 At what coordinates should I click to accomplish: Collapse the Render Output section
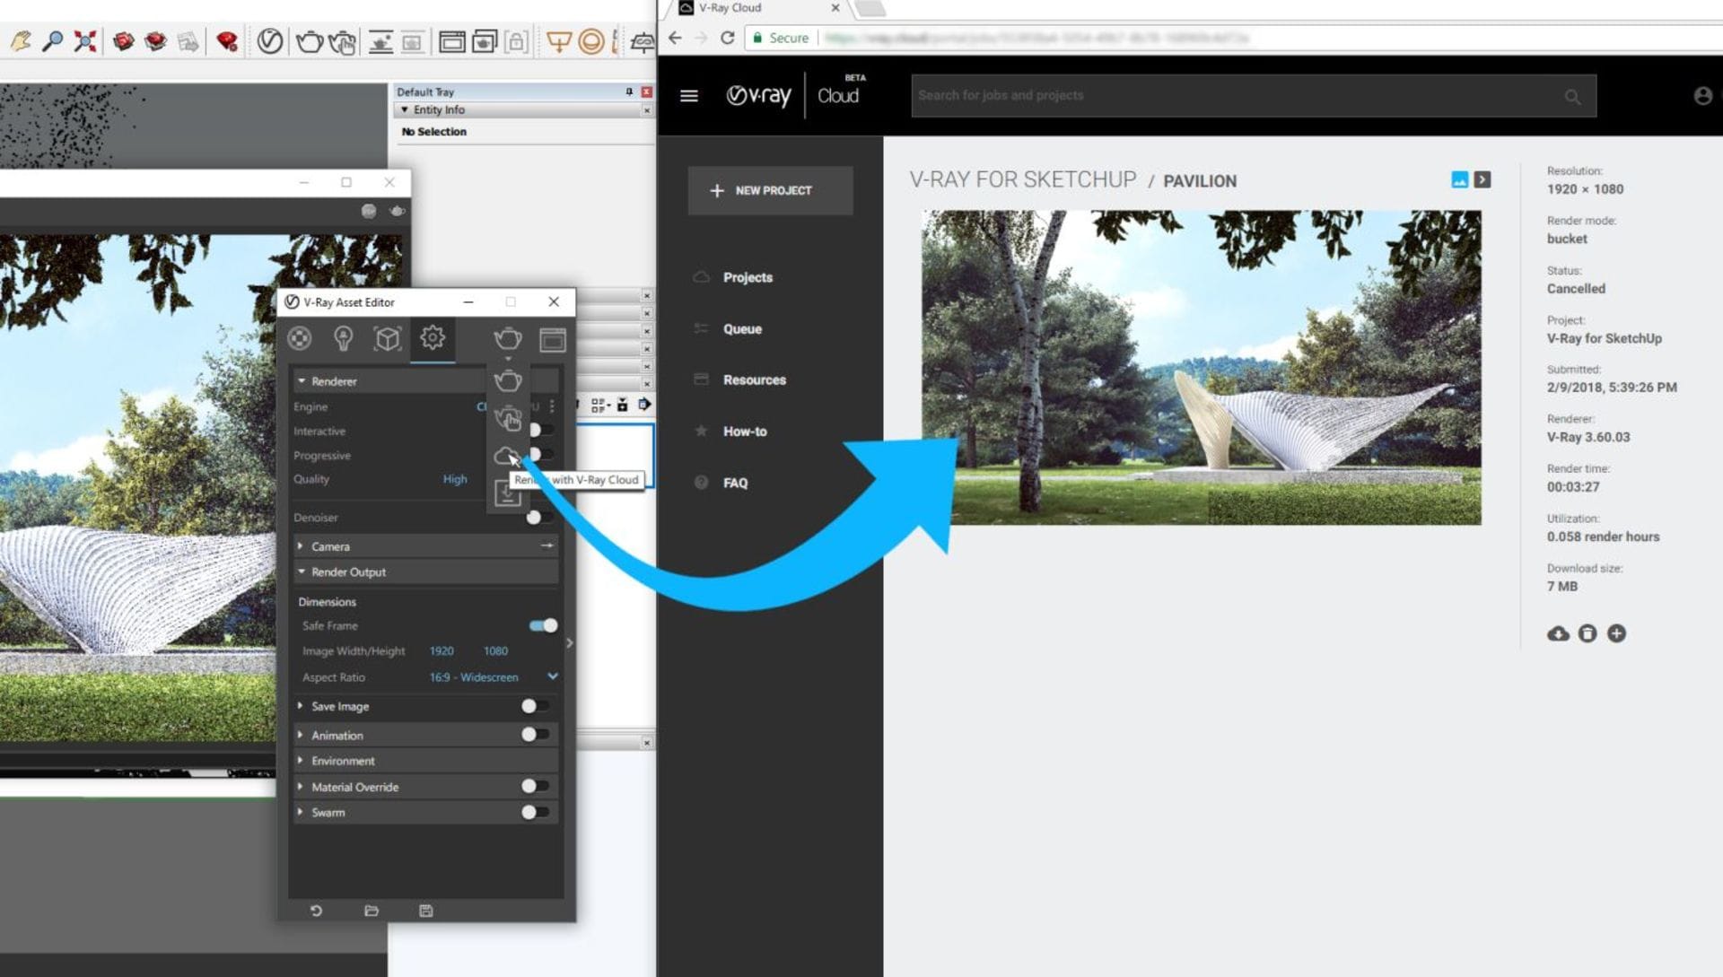pos(302,571)
